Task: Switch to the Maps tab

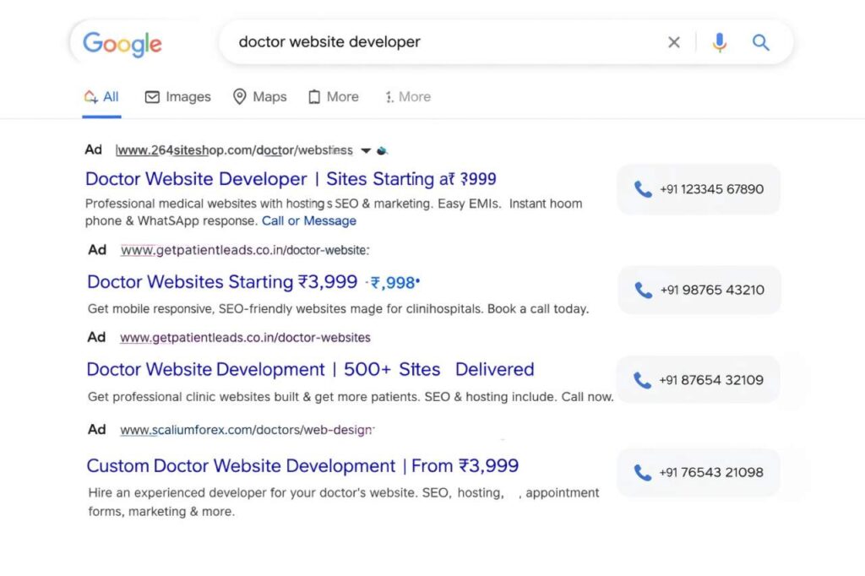Action: 259,97
